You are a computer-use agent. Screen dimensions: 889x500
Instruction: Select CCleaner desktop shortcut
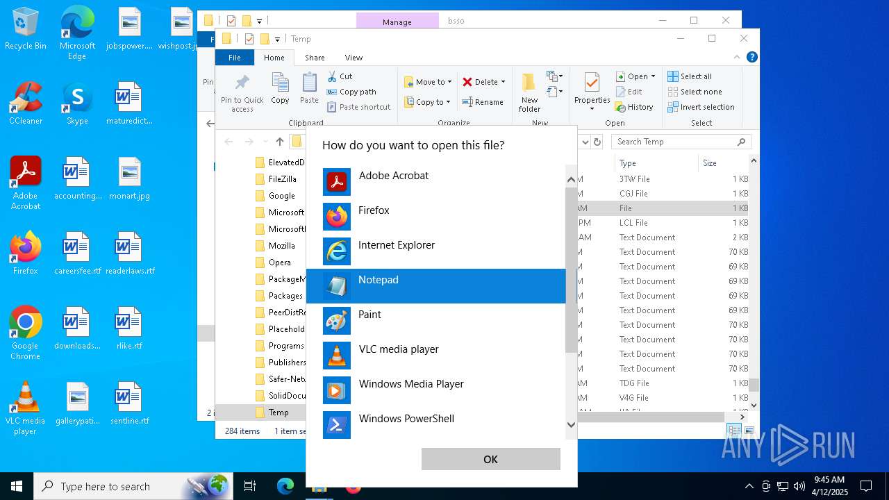pyautogui.click(x=26, y=104)
